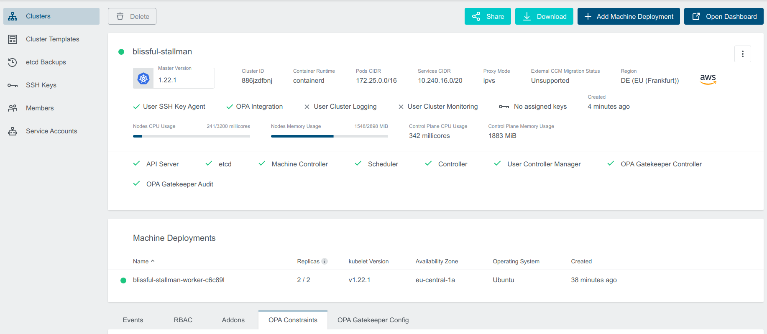Open etcd Backups page
The image size is (767, 334).
(51, 62)
